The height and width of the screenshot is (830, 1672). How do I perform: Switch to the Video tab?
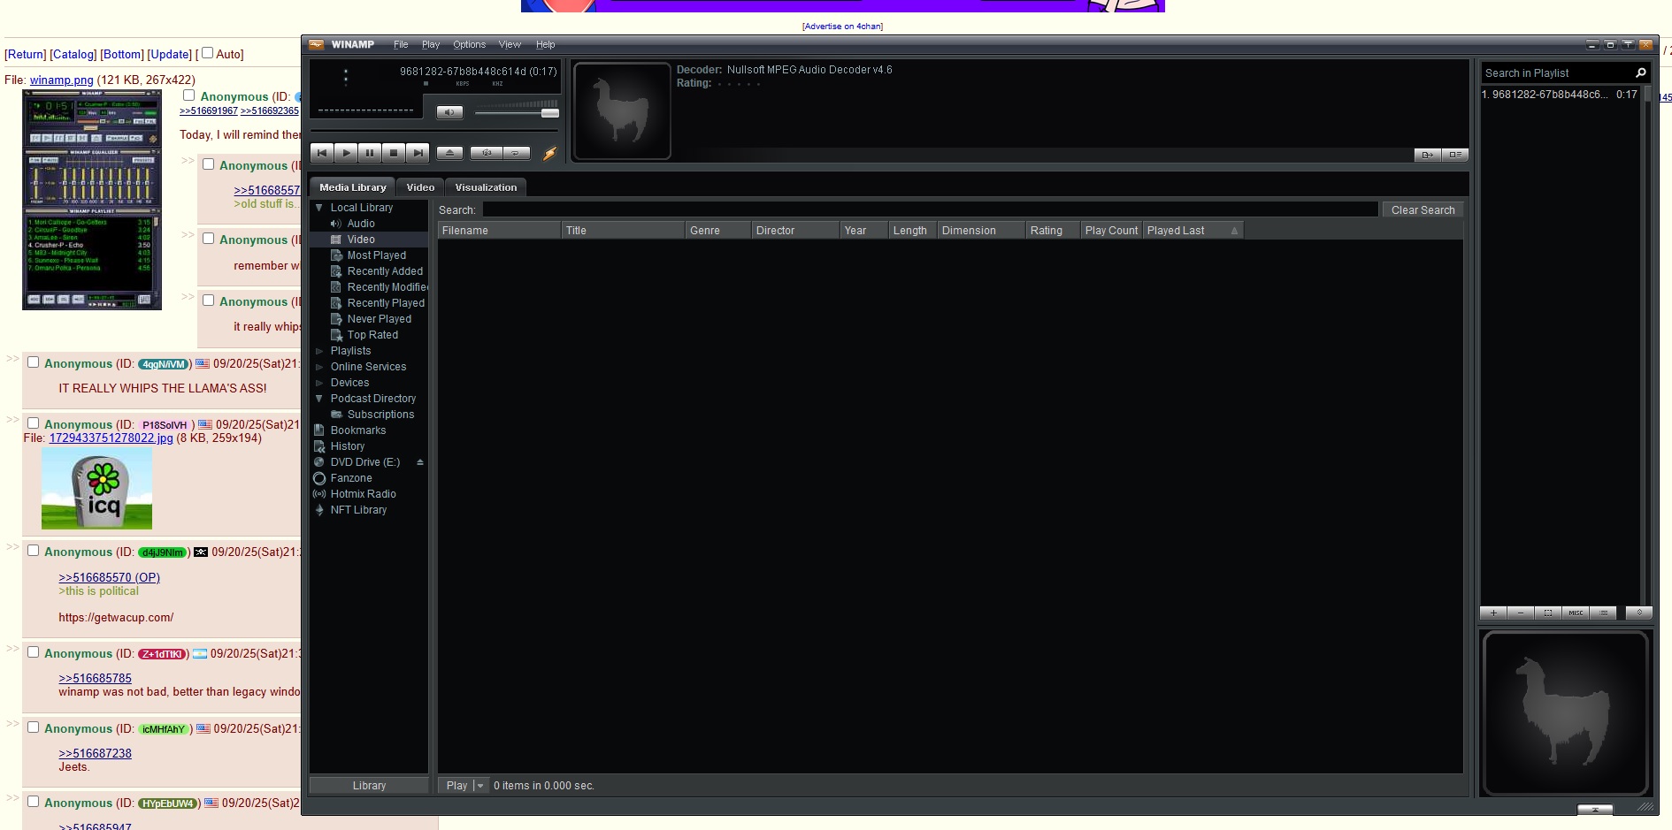tap(420, 187)
